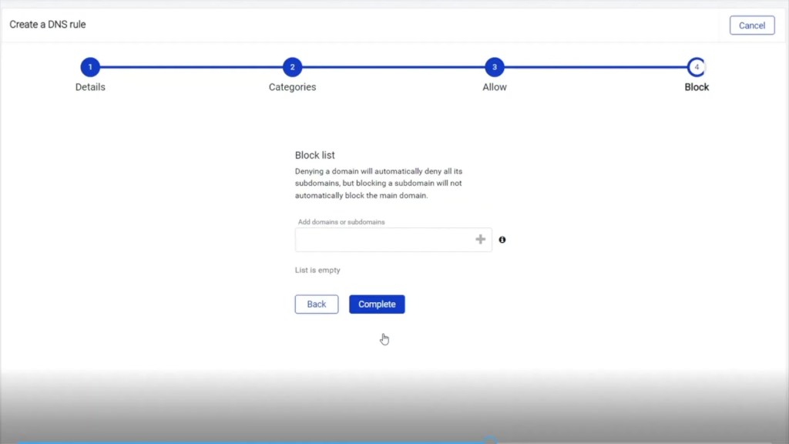
Task: Click the Categories step label
Action: (292, 87)
